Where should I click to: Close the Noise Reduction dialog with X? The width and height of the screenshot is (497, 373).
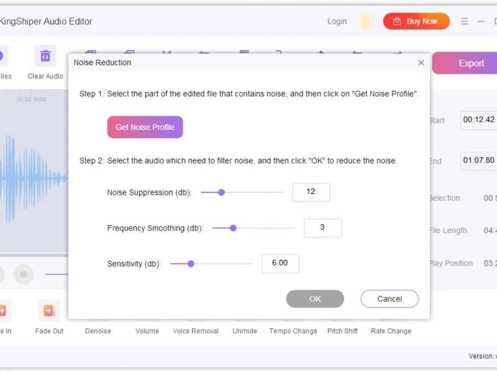pos(421,63)
